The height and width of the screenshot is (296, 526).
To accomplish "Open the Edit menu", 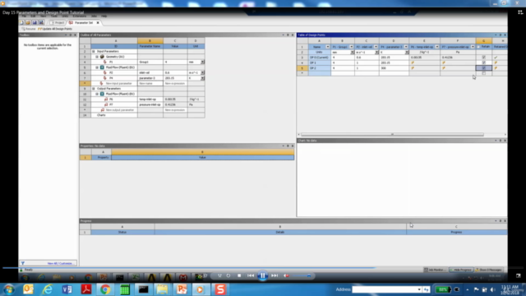I will pyautogui.click(x=33, y=16).
